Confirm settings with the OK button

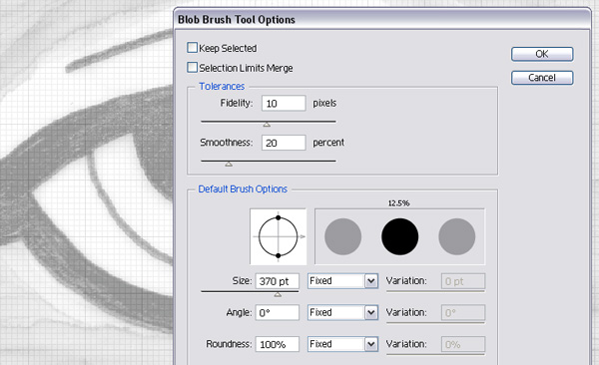tap(542, 54)
